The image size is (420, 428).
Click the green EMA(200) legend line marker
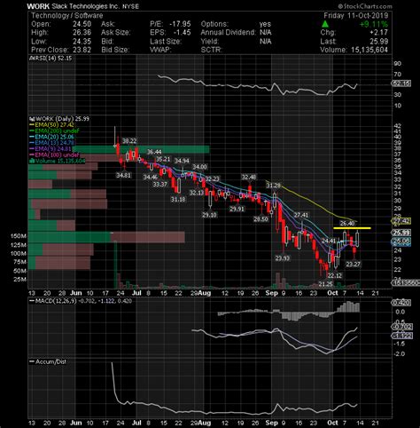[32, 131]
